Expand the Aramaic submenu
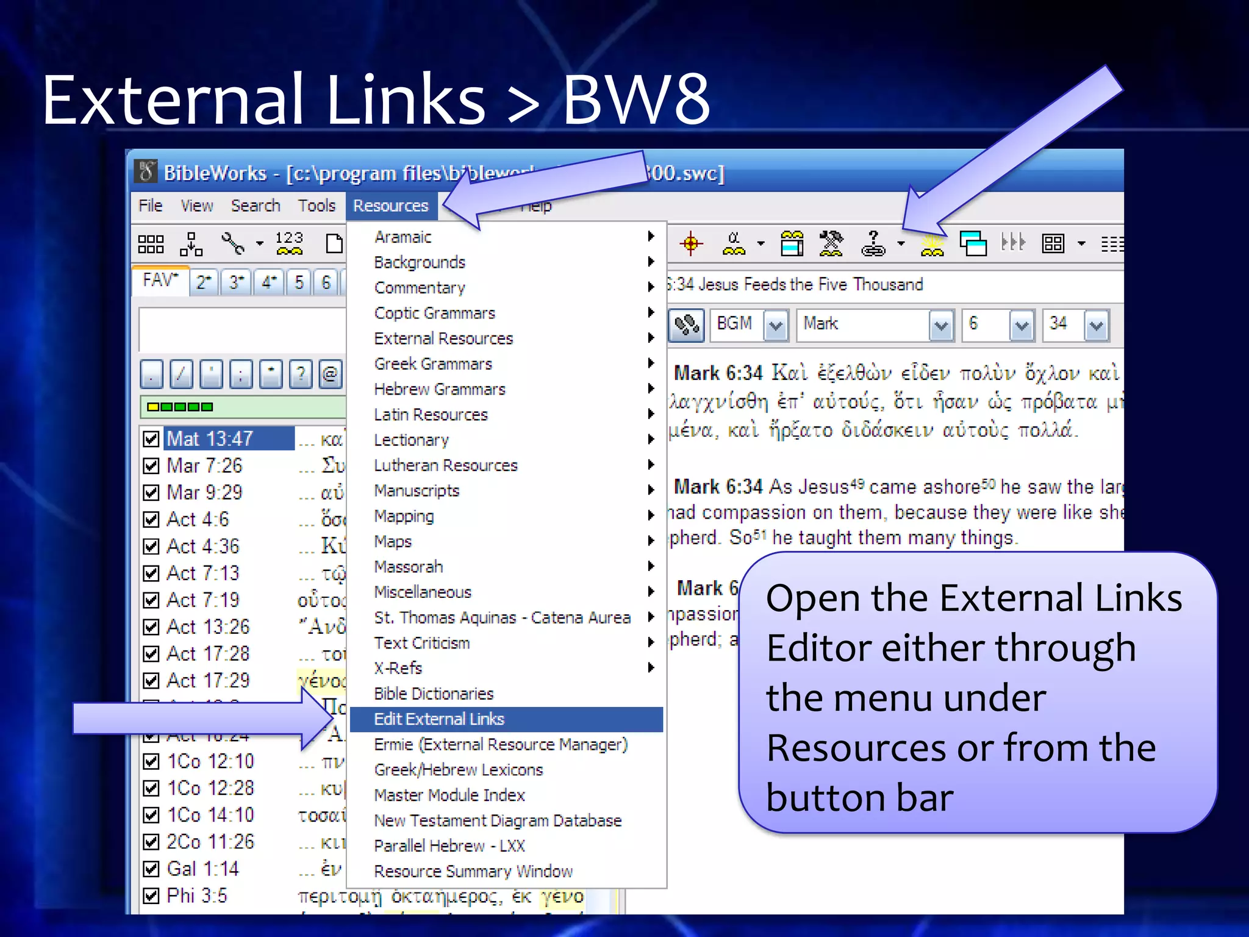Viewport: 1249px width, 937px height. click(506, 237)
